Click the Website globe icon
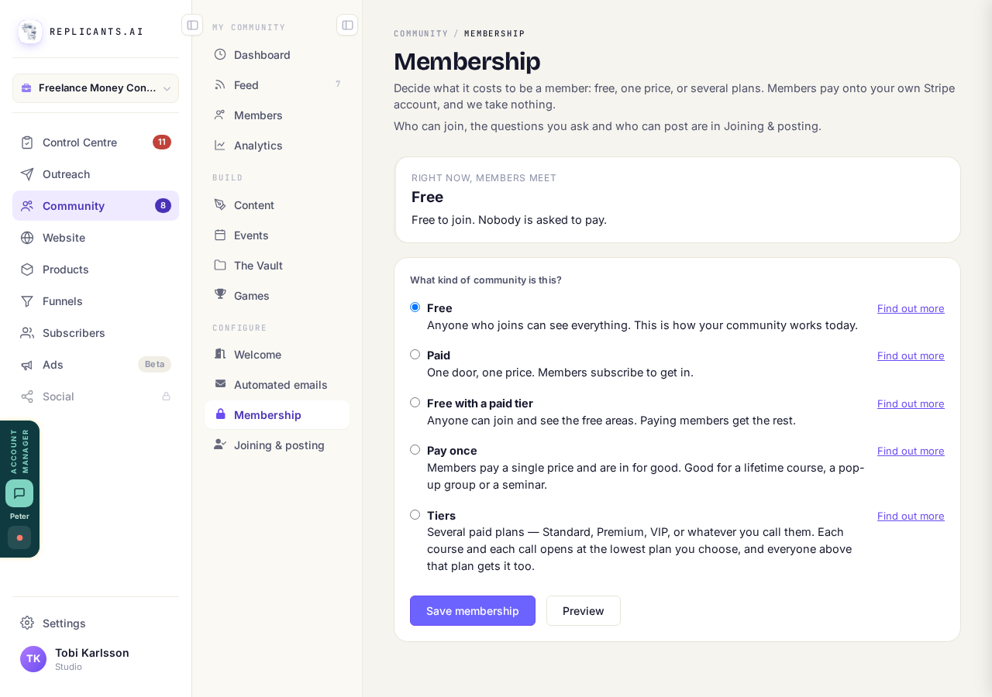Image resolution: width=992 pixels, height=697 pixels. pyautogui.click(x=27, y=238)
